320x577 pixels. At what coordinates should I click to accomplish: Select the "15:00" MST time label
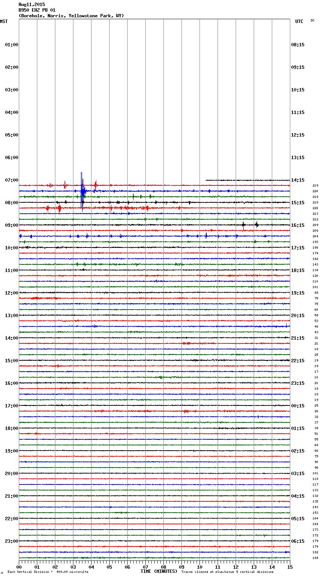12,361
